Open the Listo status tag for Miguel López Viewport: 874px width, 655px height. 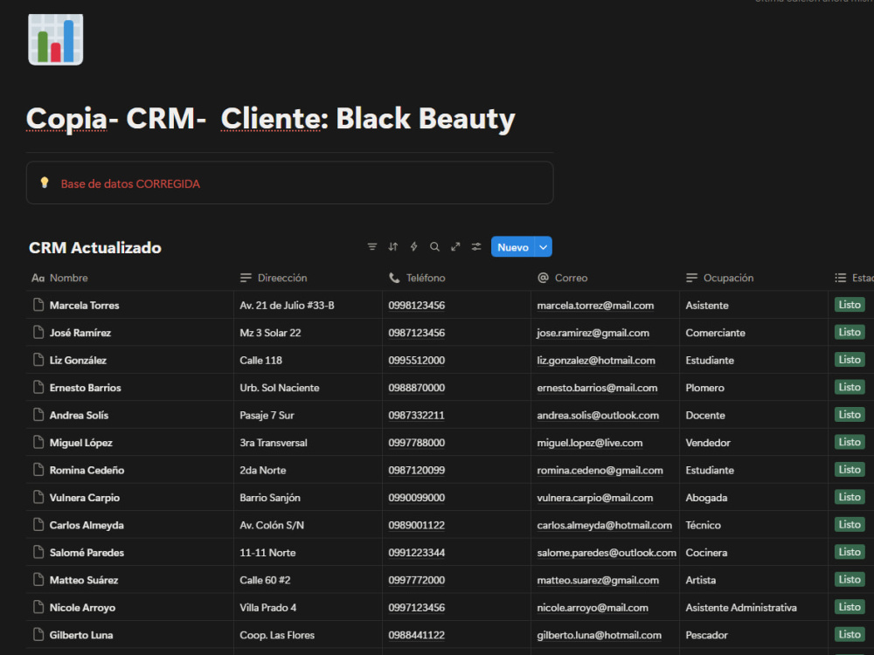(x=850, y=442)
